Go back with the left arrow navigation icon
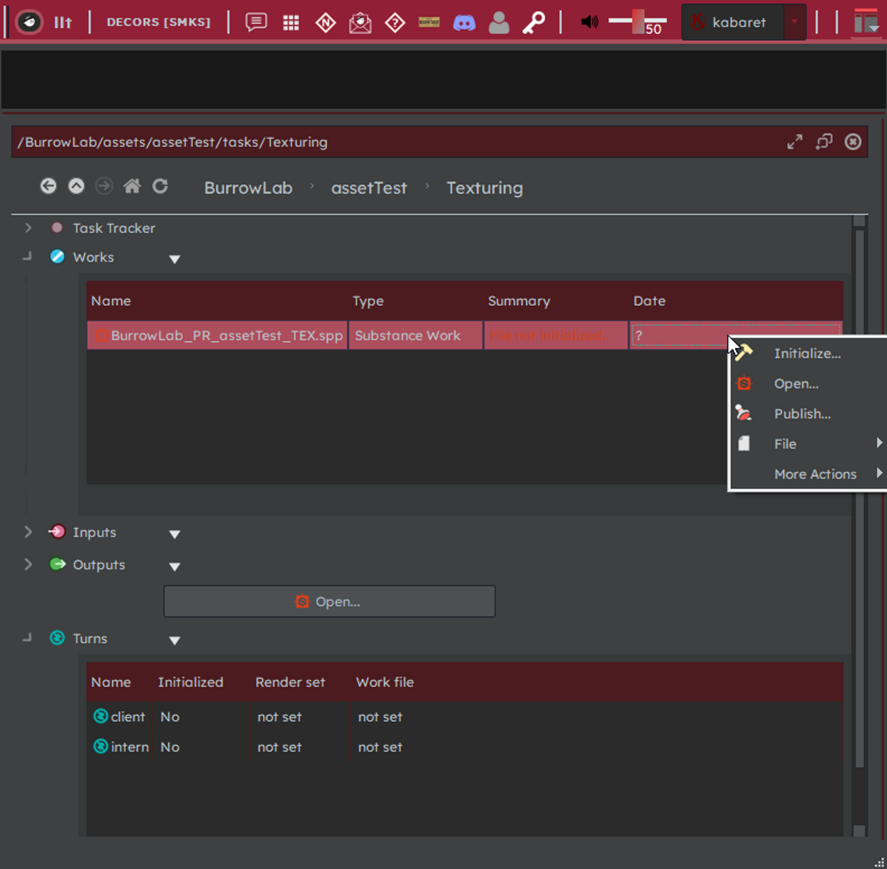 pyautogui.click(x=48, y=186)
